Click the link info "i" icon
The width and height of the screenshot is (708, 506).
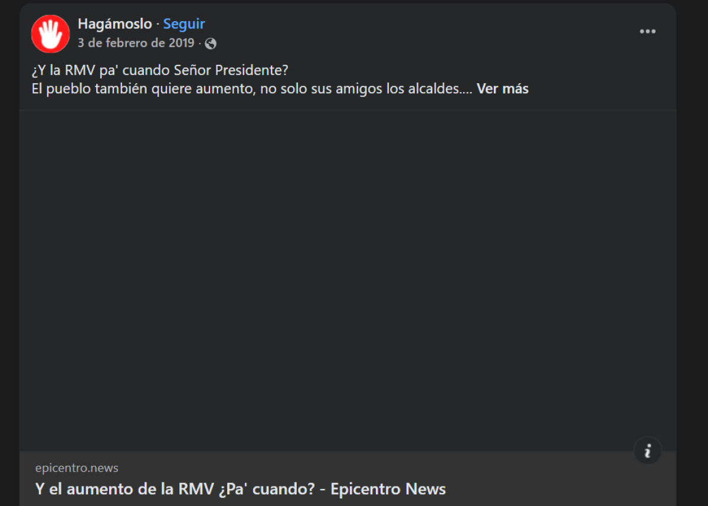pyautogui.click(x=648, y=451)
